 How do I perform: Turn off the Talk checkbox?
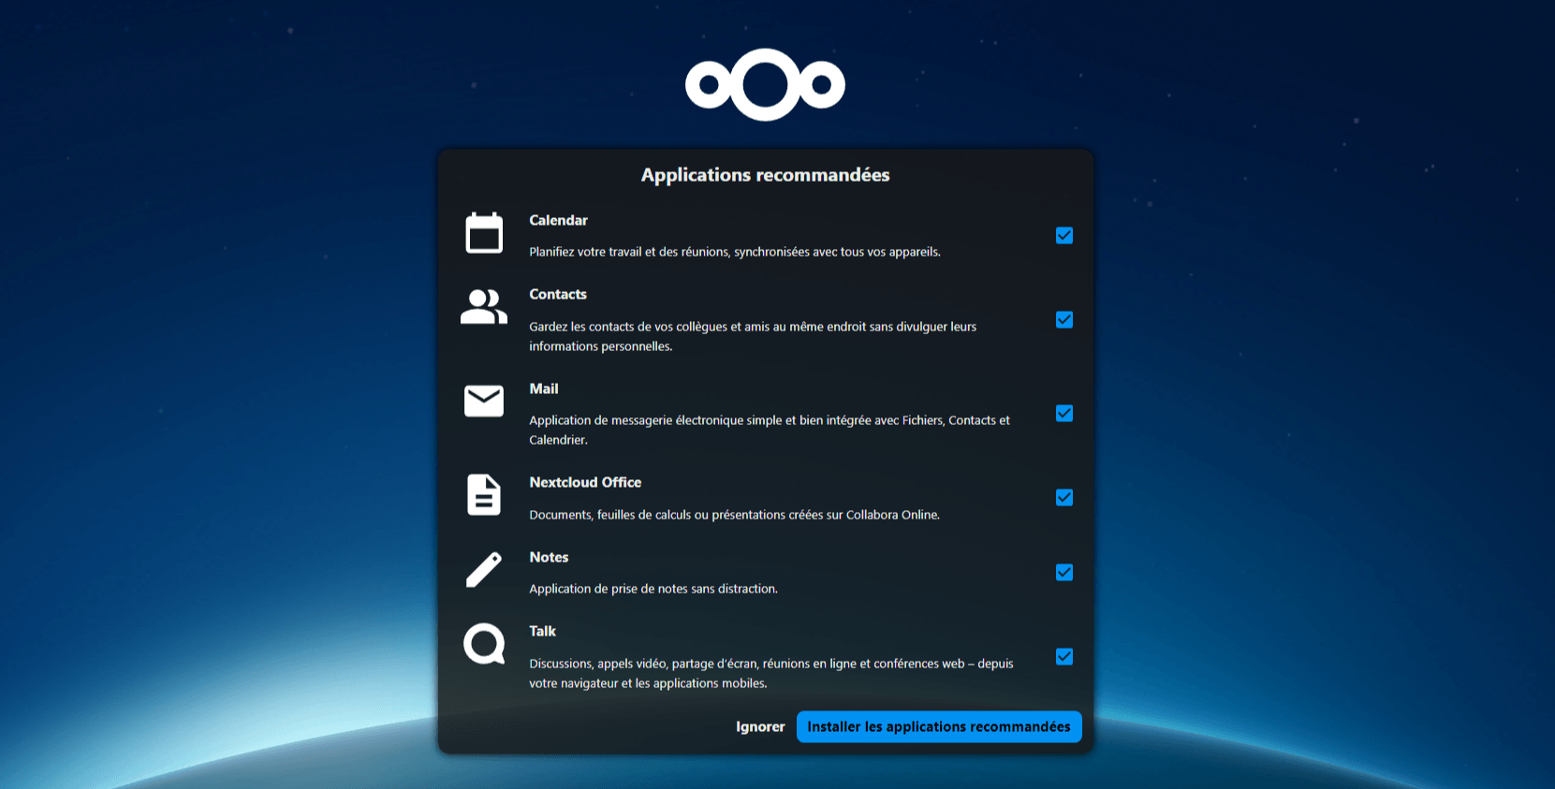[1064, 657]
